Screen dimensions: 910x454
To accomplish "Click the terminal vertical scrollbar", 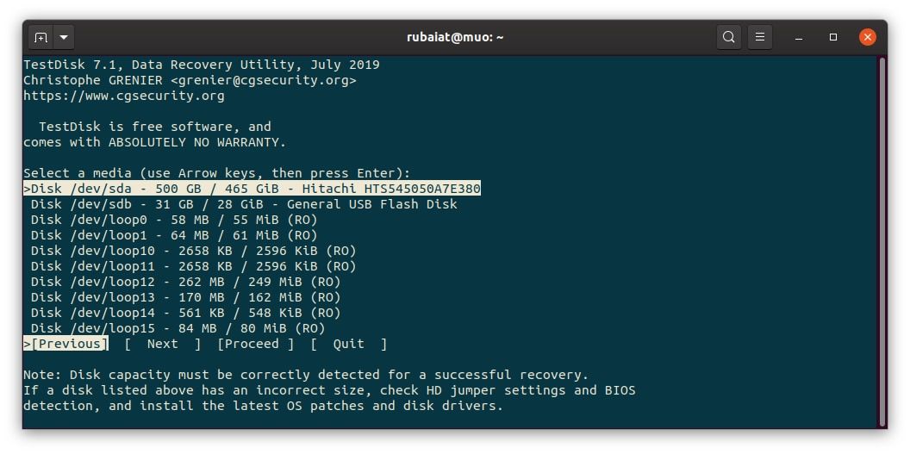I will pos(882,241).
